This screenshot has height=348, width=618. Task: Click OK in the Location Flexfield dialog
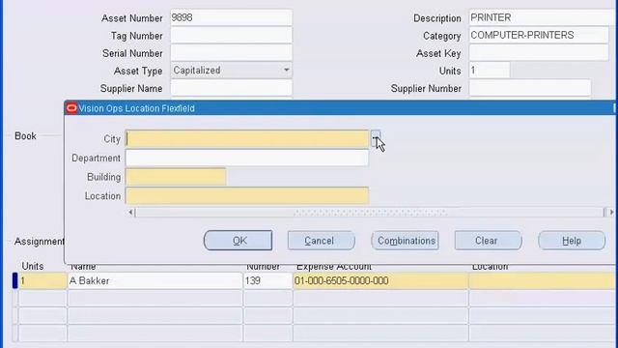pos(239,241)
